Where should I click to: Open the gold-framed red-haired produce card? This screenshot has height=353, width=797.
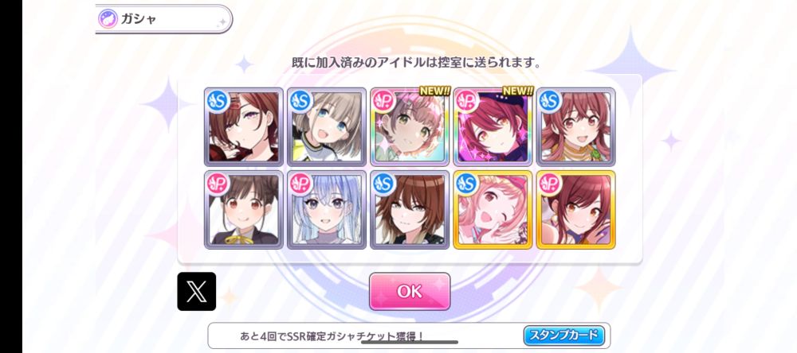coord(576,210)
